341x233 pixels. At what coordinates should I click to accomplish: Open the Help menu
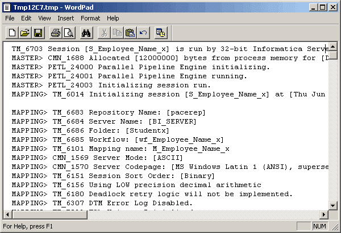pyautogui.click(x=113, y=18)
